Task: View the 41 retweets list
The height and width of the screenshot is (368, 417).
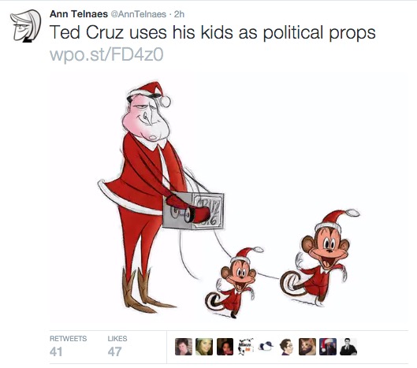Action: [x=68, y=346]
